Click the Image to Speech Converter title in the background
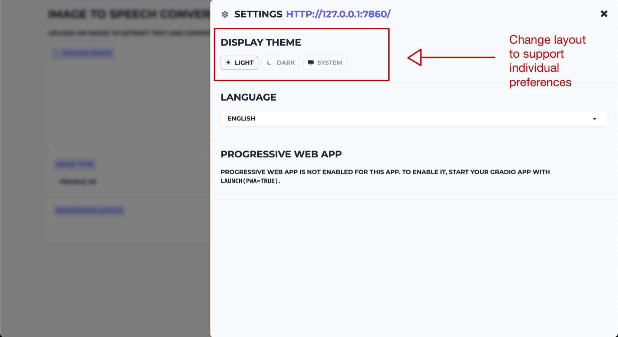 [x=129, y=14]
